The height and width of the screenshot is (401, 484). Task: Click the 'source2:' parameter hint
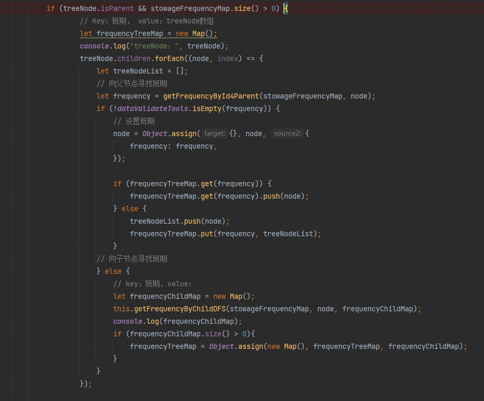(288, 133)
